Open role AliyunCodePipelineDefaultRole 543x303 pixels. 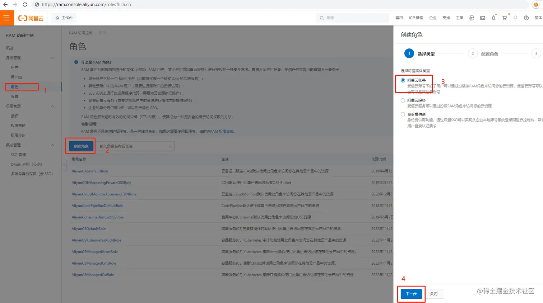coord(97,206)
